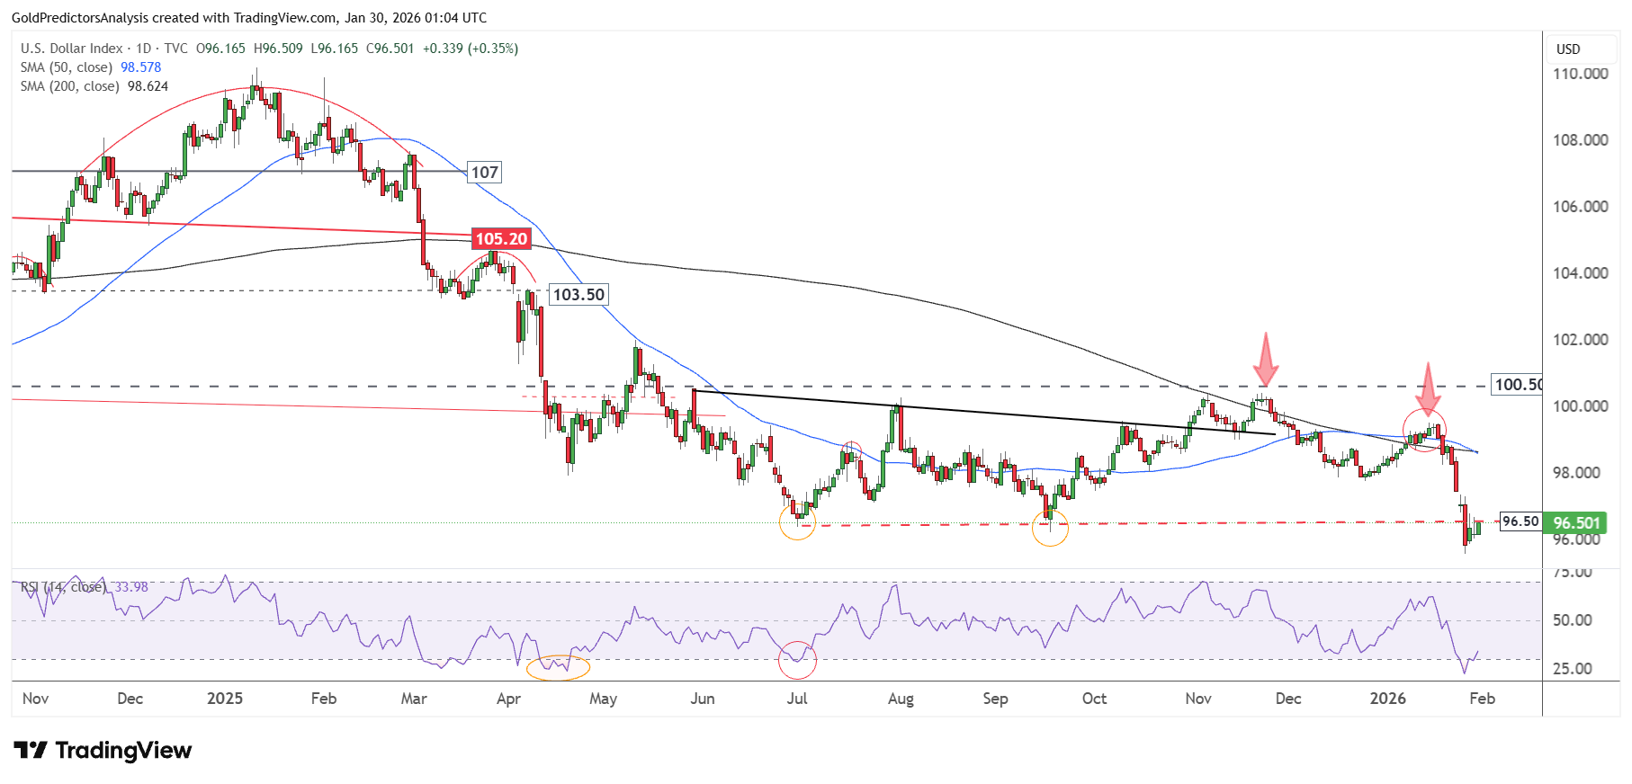1632x784 pixels.
Task: Click the 102.000 price axis value
Action: [1581, 340]
